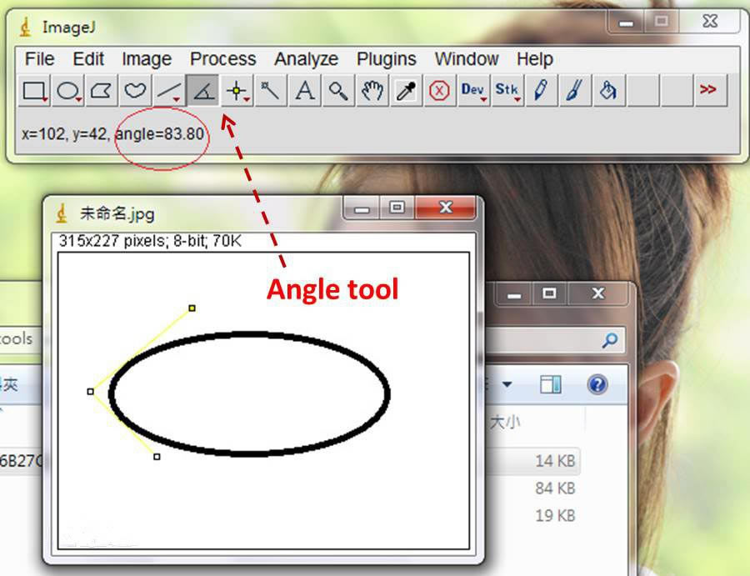
Task: Open Explorer help question mark icon
Action: tap(597, 384)
